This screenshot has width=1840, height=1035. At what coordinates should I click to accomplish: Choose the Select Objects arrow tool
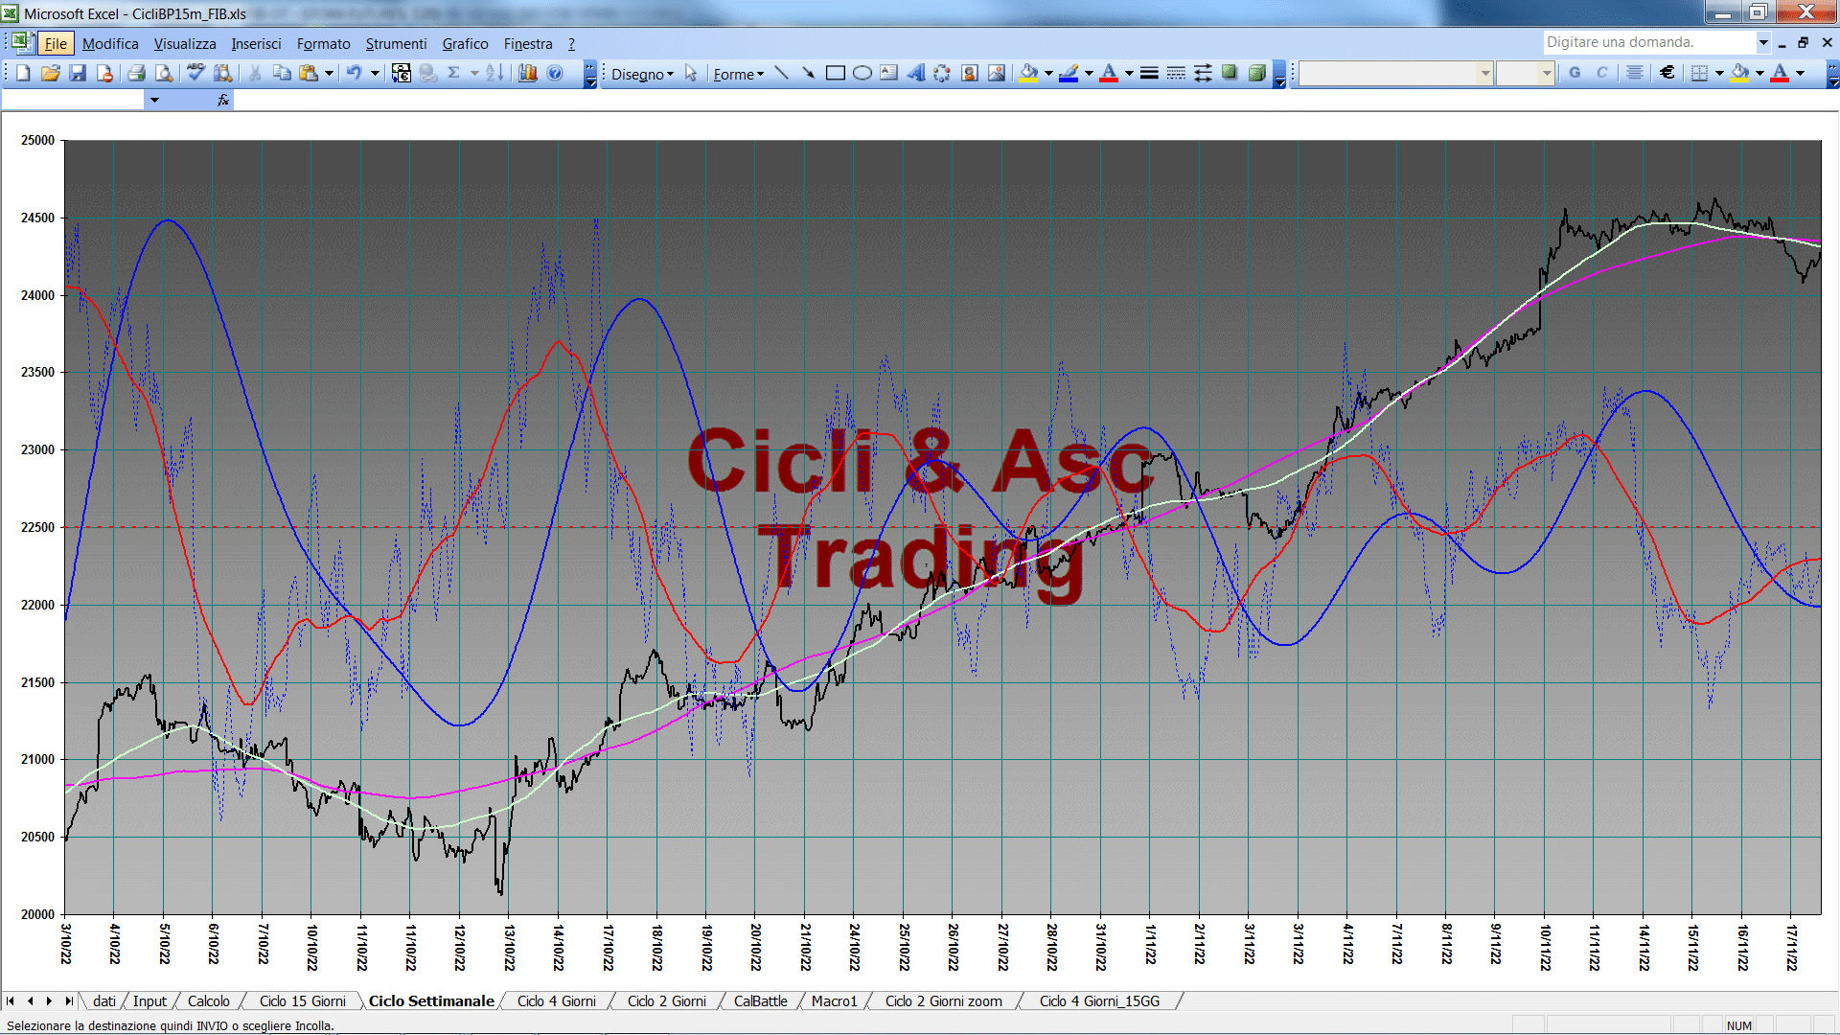click(691, 74)
